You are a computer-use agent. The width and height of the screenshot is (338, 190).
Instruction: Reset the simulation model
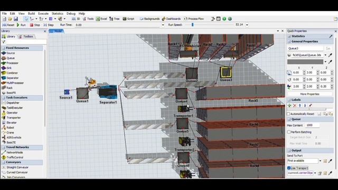pyautogui.click(x=8, y=25)
